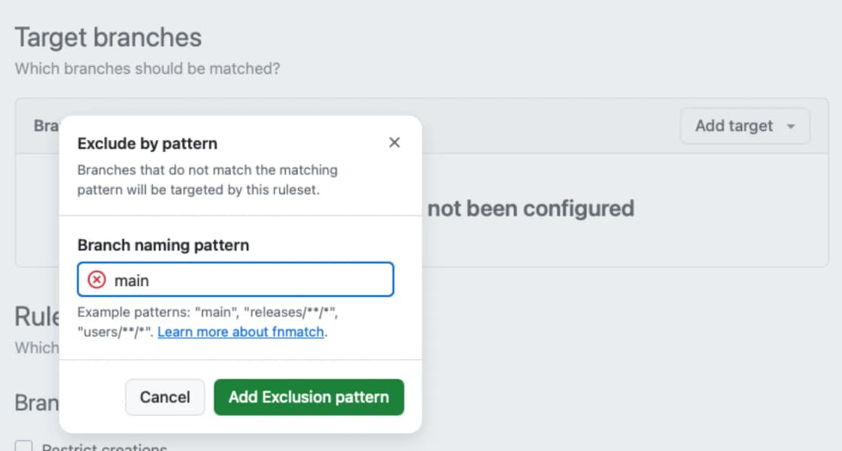Open the Learn more about fnmatch link
Viewport: 842px width, 451px height.
coord(241,332)
